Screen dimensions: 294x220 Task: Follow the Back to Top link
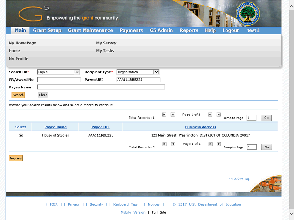[x=240, y=179]
